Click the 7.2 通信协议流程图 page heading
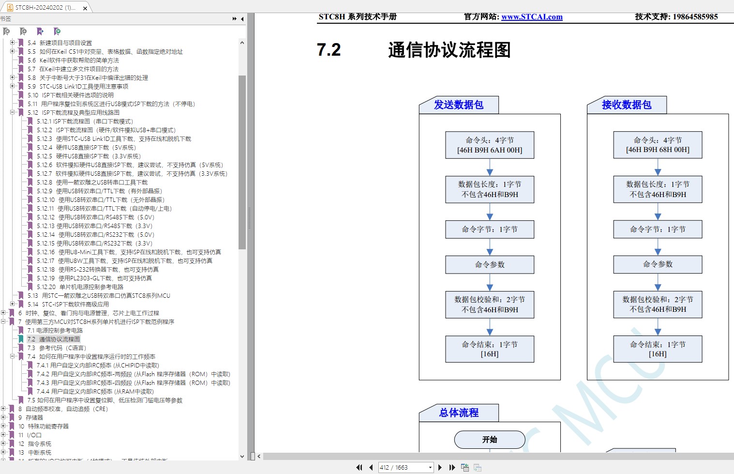This screenshot has height=474, width=734. point(414,50)
